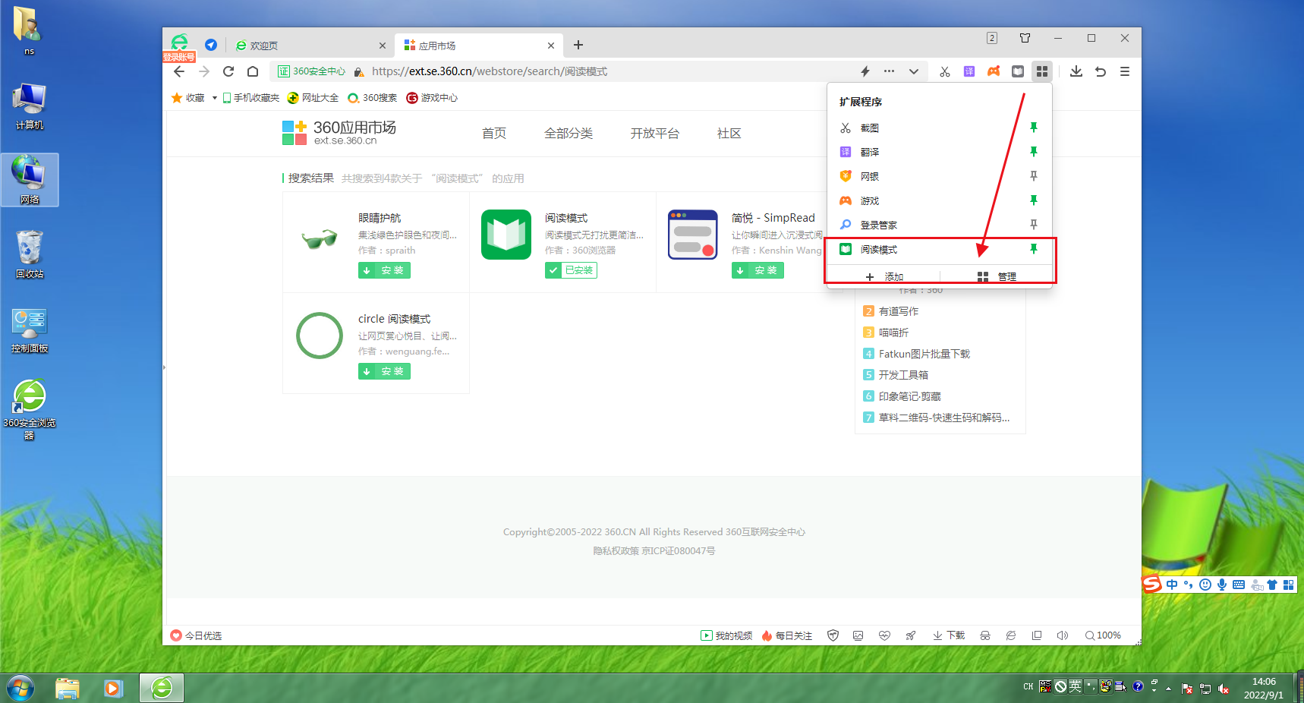Click 添加 to add an extension
The image size is (1304, 703).
point(884,276)
